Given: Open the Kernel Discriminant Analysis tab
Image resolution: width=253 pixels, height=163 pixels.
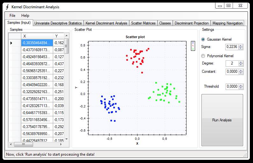Looking at the screenshot, I should [x=106, y=23].
